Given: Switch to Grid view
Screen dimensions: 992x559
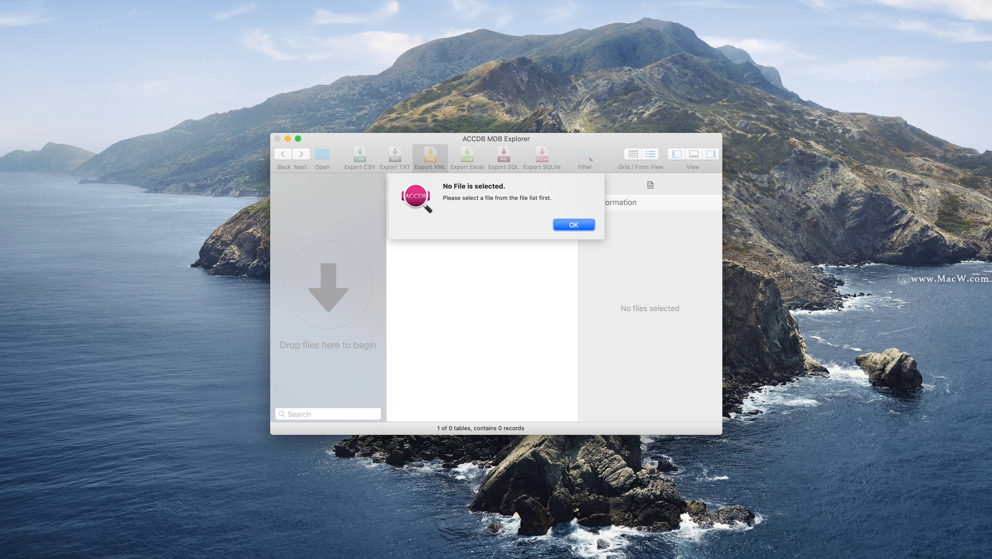Looking at the screenshot, I should (633, 154).
